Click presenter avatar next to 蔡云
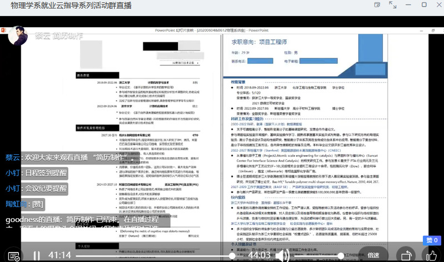The image size is (444, 262). coord(17,36)
